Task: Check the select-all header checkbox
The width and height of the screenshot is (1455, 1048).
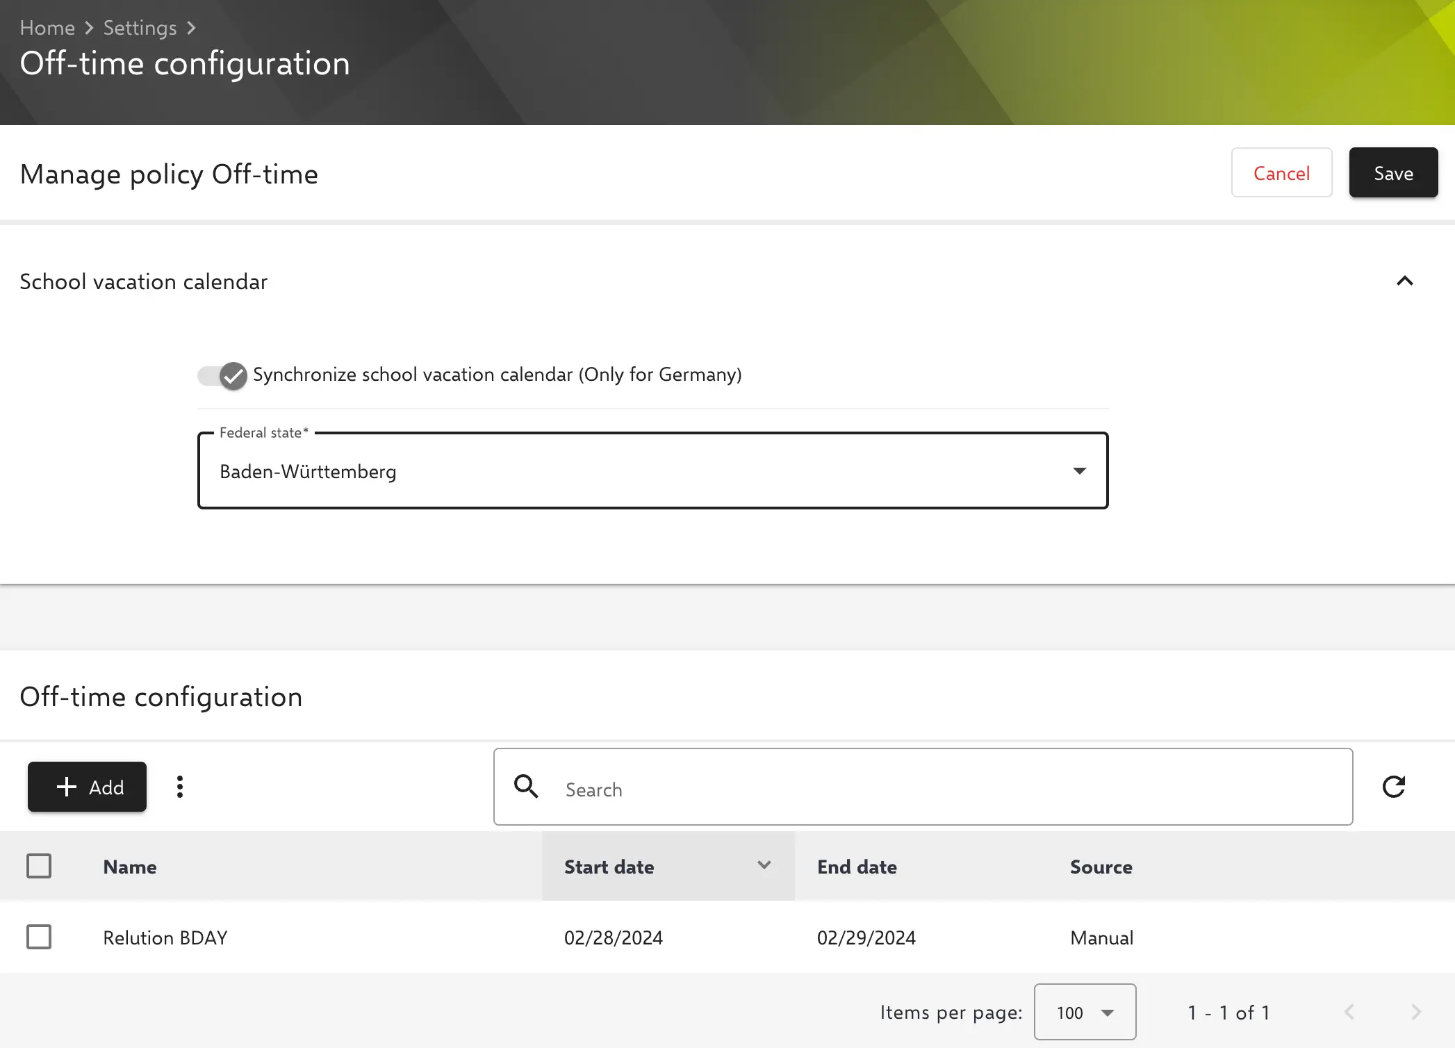Action: point(39,867)
